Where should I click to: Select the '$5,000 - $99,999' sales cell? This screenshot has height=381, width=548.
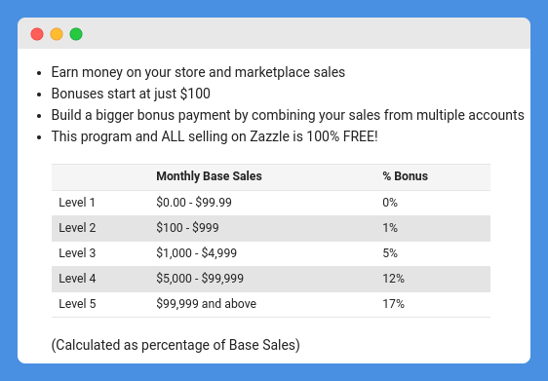(x=200, y=279)
